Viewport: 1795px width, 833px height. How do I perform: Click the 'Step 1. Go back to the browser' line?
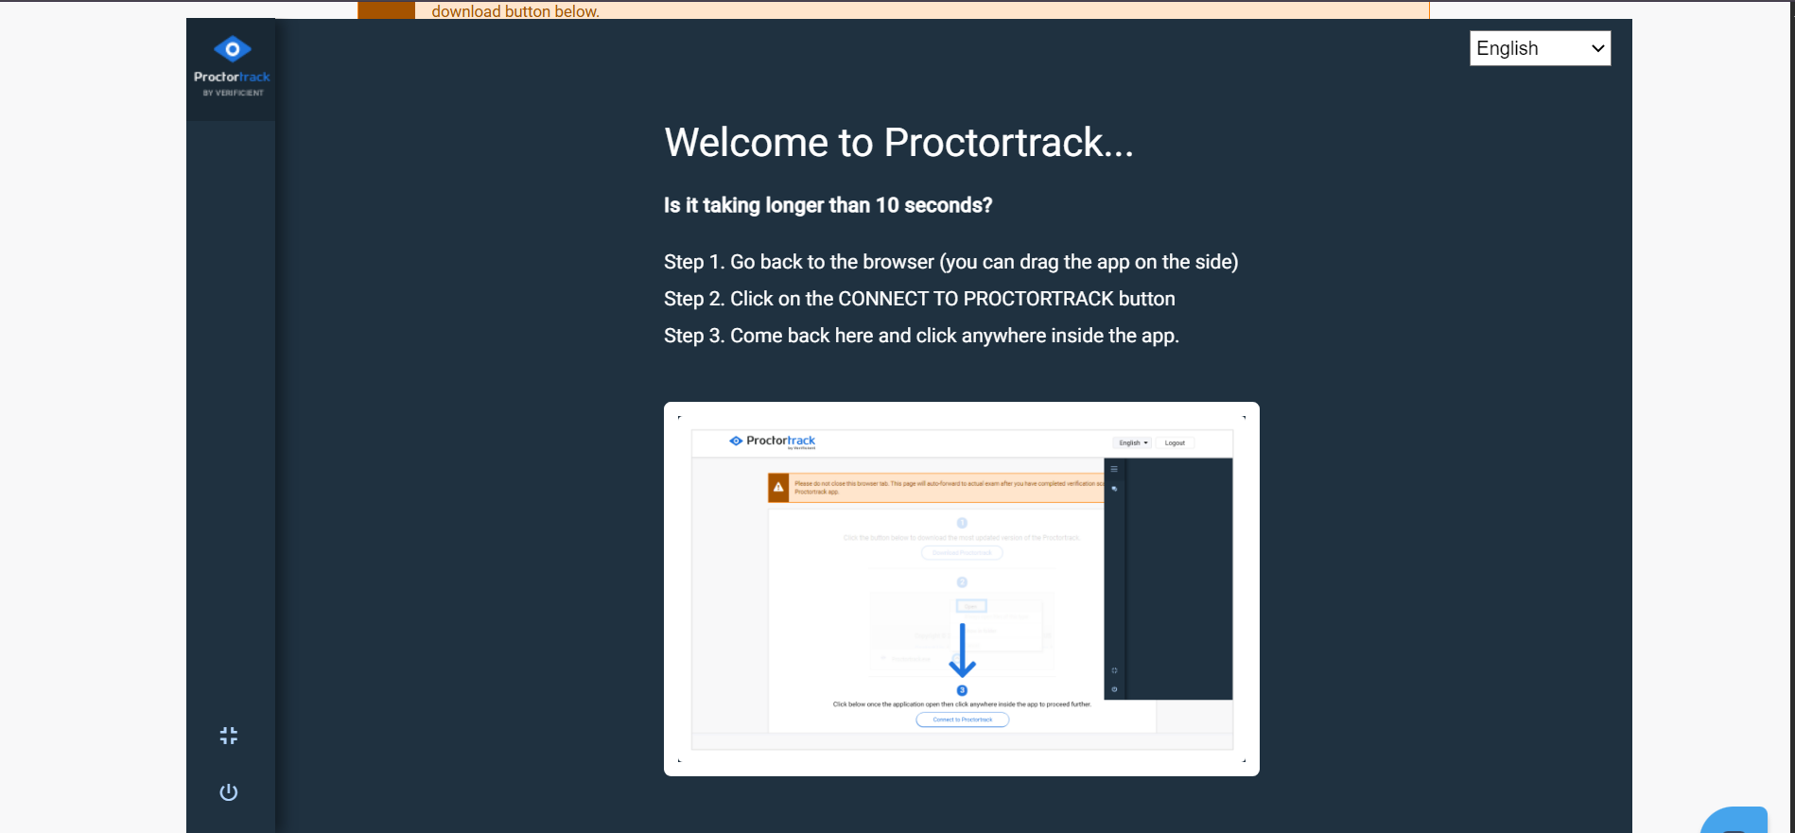[x=951, y=262]
